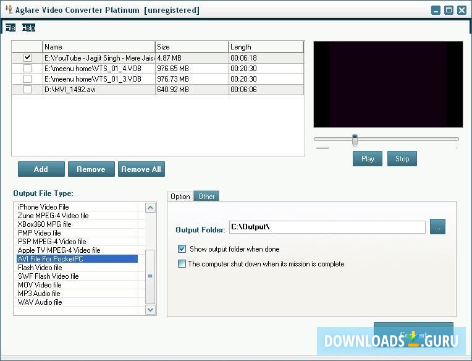Maximize the Aglare Video Converter window
This screenshot has width=472, height=361.
pyautogui.click(x=449, y=11)
